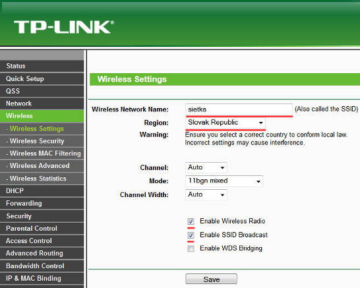This screenshot has height=288, width=360.
Task: Expand the Channel Width dropdown
Action: [x=206, y=194]
